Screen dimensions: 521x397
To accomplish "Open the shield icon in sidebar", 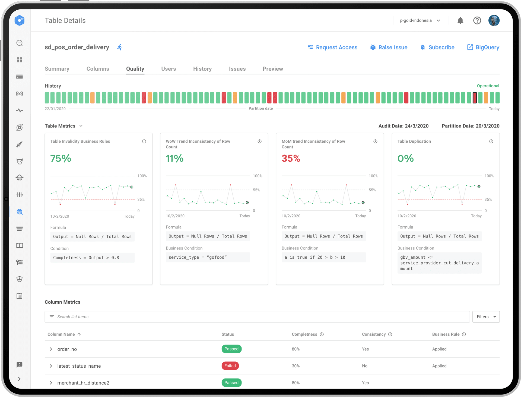I will (x=20, y=279).
